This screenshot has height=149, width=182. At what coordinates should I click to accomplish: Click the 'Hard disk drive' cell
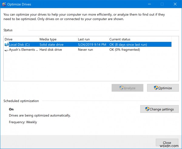click(x=51, y=50)
